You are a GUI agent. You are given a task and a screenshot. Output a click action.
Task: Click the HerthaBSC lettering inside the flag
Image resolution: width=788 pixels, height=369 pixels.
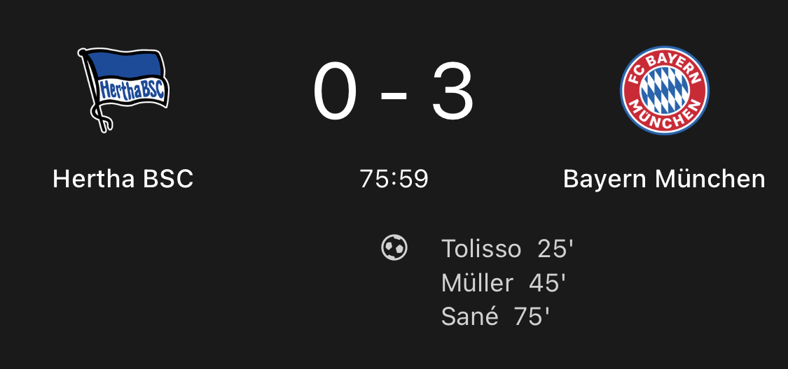[131, 91]
